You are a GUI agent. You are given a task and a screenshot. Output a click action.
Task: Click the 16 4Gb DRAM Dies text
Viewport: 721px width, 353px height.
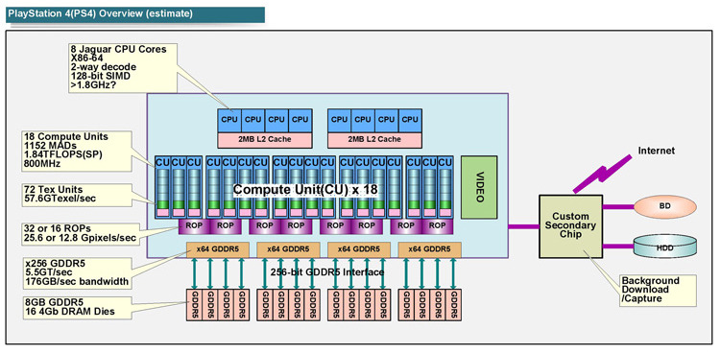pos(70,312)
